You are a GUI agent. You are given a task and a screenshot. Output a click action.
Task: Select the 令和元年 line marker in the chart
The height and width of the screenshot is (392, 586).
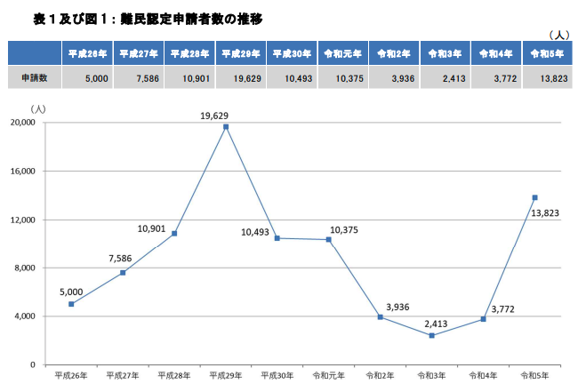329,239
